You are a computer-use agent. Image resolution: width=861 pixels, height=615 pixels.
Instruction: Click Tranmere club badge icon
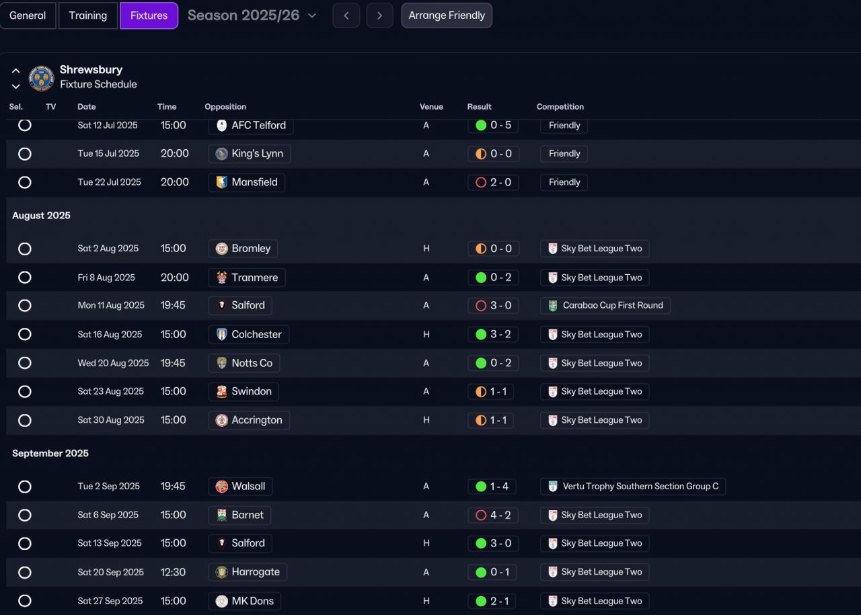(221, 278)
